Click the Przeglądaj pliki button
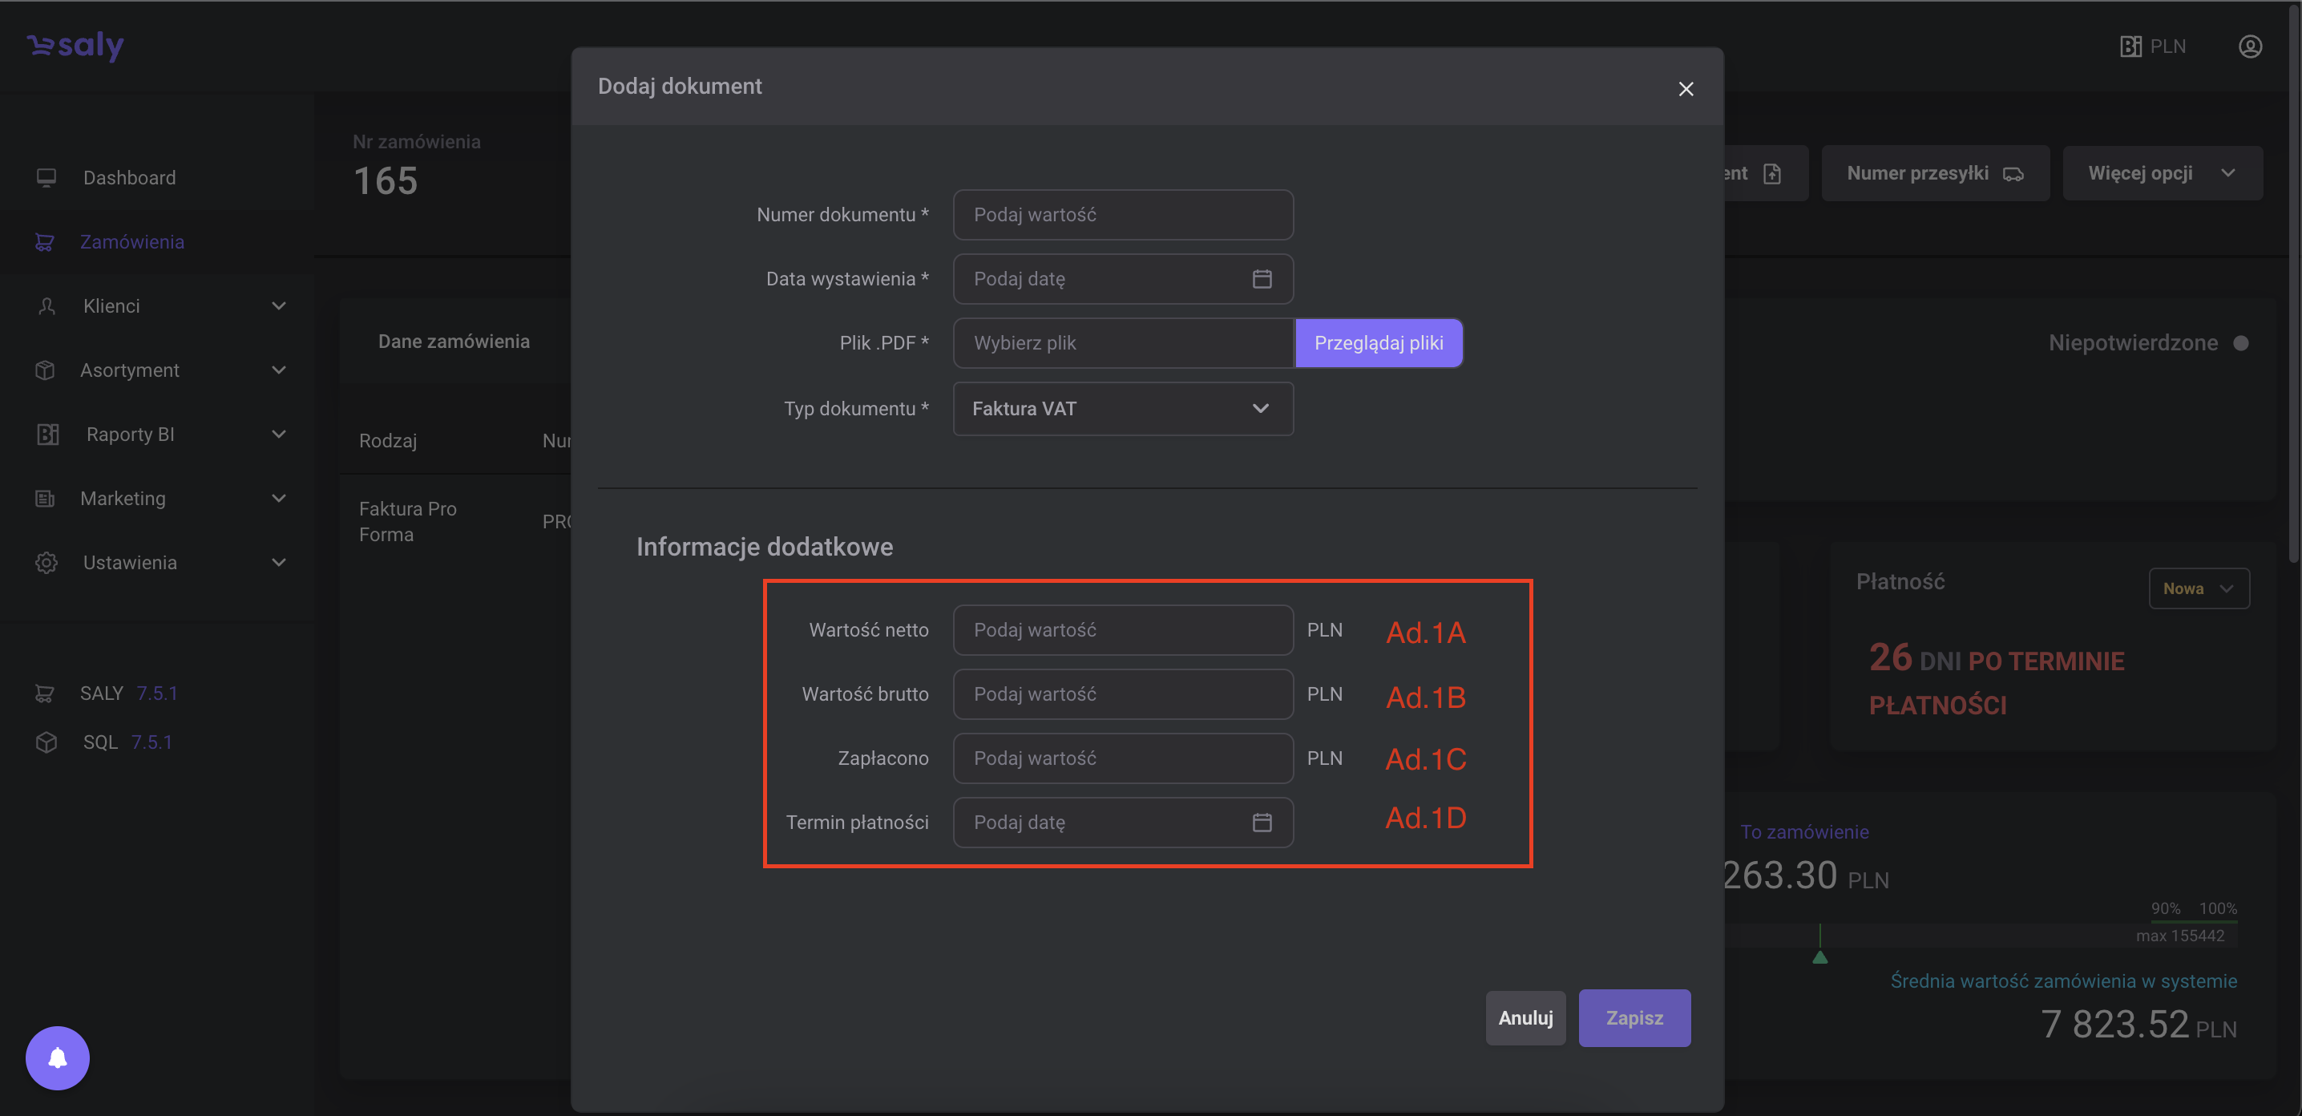This screenshot has height=1116, width=2302. click(x=1377, y=343)
